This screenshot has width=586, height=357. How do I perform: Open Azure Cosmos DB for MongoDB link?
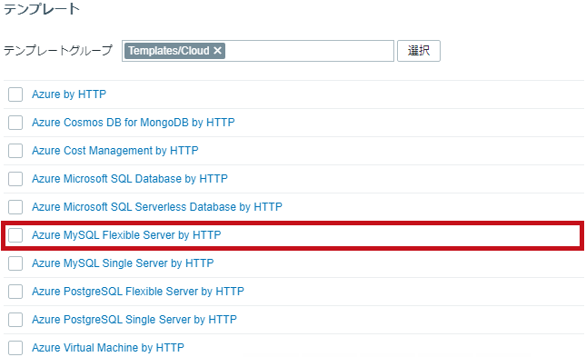click(133, 123)
